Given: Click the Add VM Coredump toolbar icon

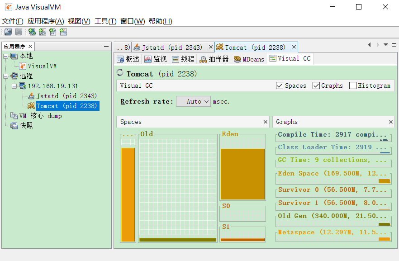Looking at the screenshot, I should 53,32.
